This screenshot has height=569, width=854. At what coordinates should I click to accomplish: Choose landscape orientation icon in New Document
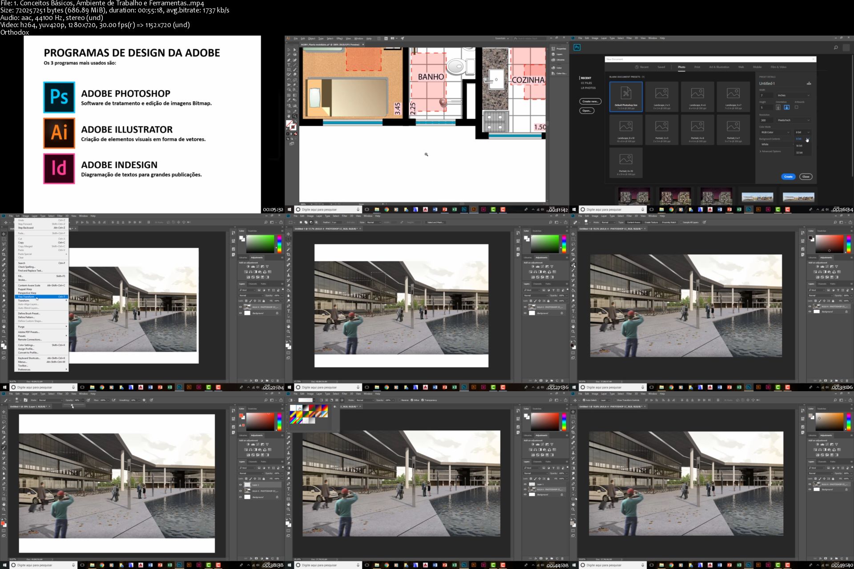(x=786, y=107)
